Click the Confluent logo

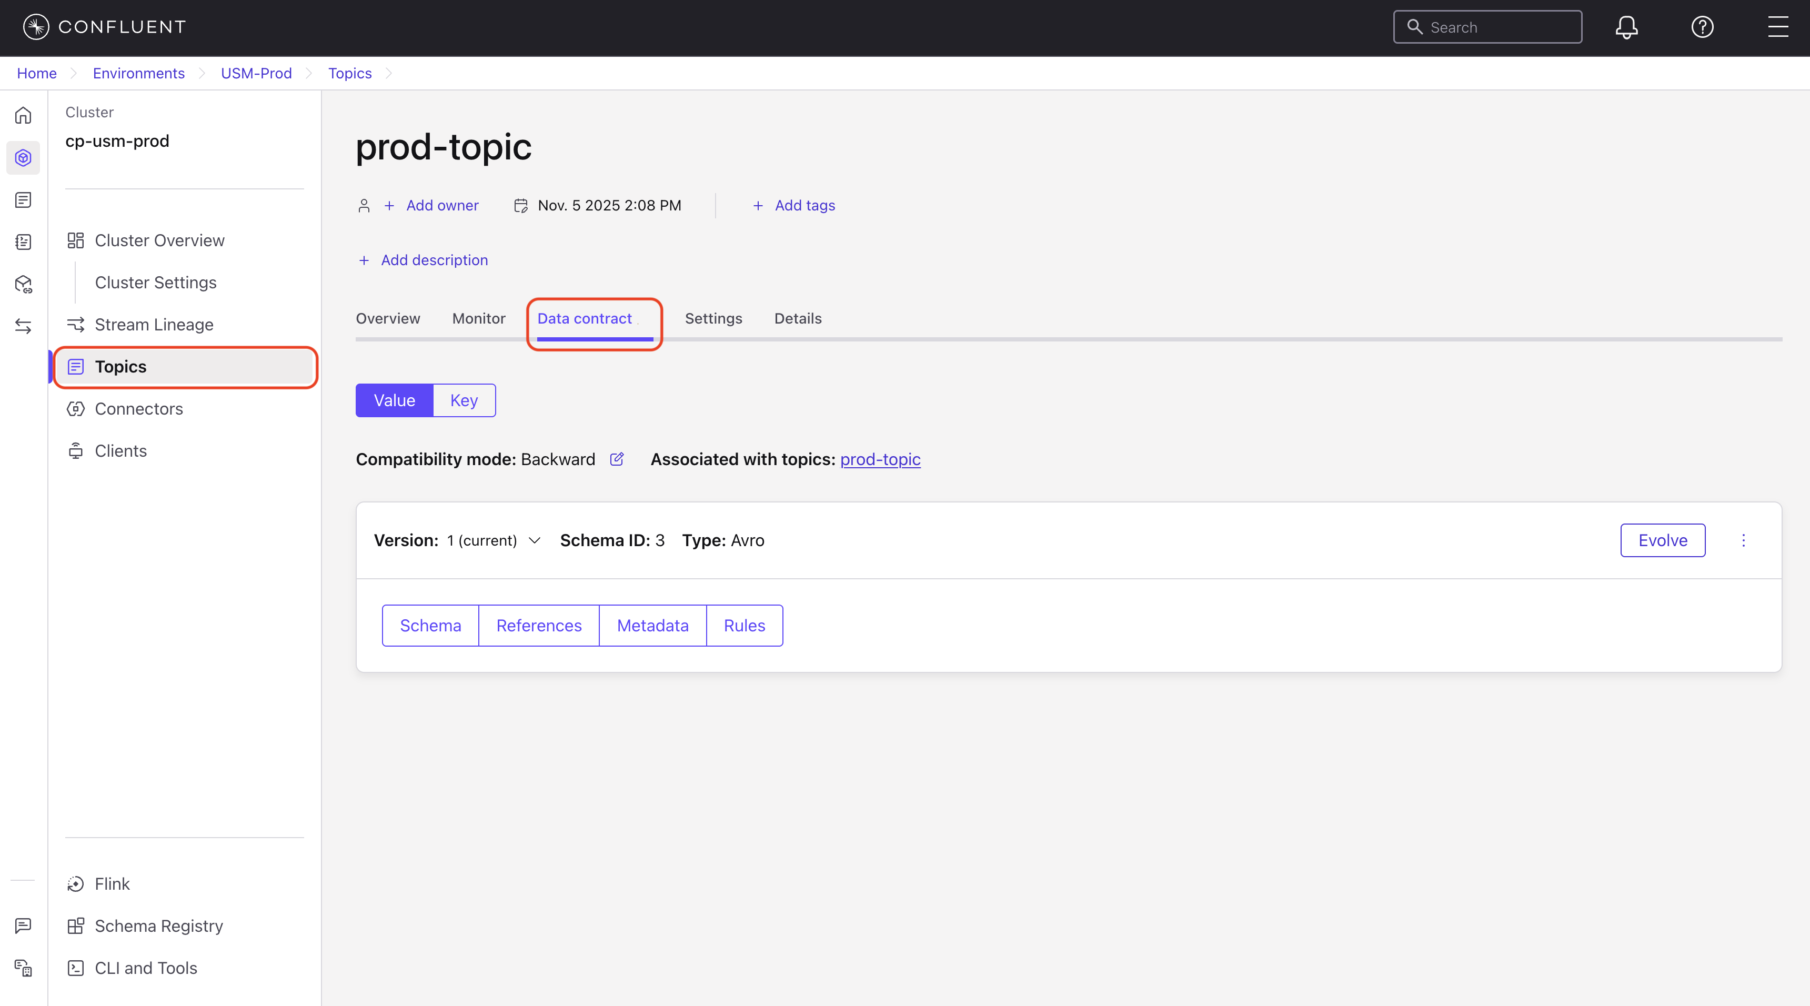pos(104,27)
